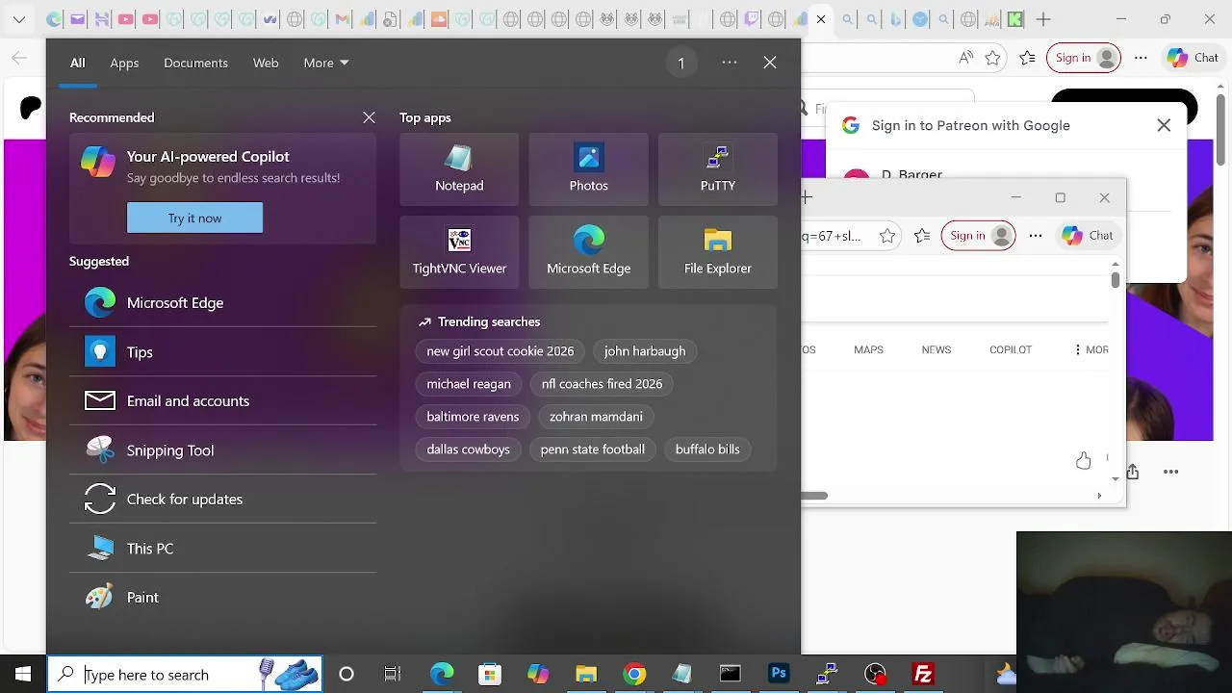Close the search panel
This screenshot has height=693, width=1232.
(770, 63)
